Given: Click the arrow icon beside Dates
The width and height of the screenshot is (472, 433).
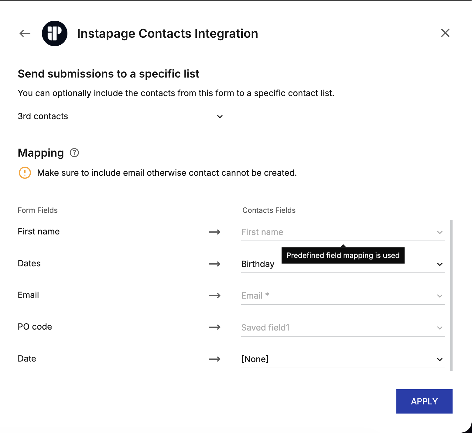Looking at the screenshot, I should tap(215, 264).
